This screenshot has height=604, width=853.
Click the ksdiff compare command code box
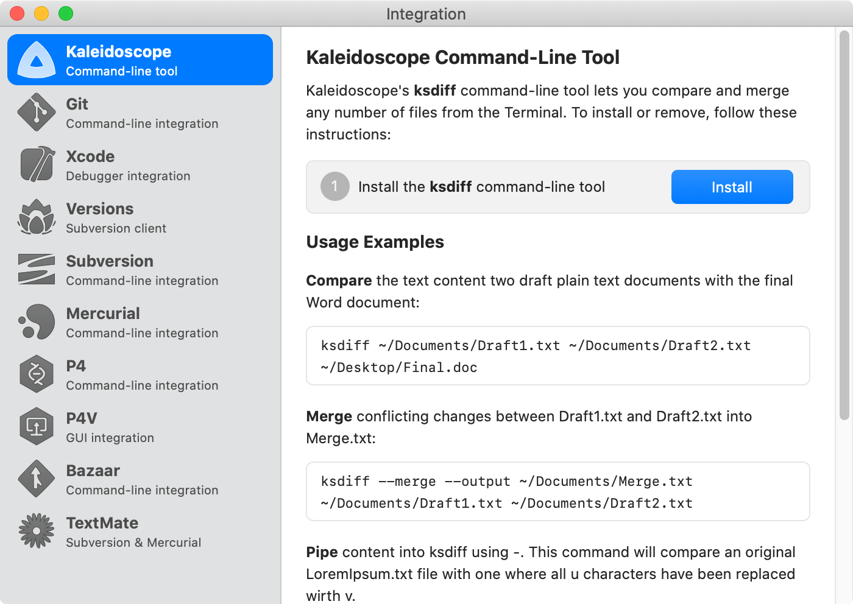coord(557,356)
